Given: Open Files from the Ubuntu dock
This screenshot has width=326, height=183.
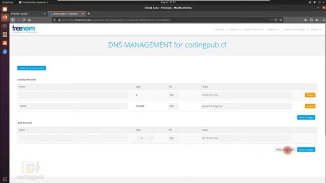Looking at the screenshot, I should pyautogui.click(x=5, y=9).
